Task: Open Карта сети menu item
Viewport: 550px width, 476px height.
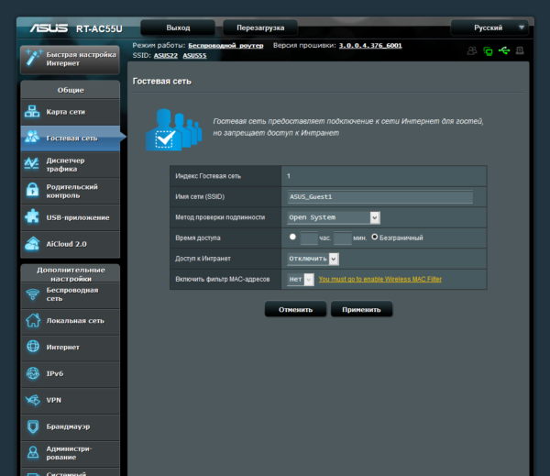Action: click(x=71, y=112)
